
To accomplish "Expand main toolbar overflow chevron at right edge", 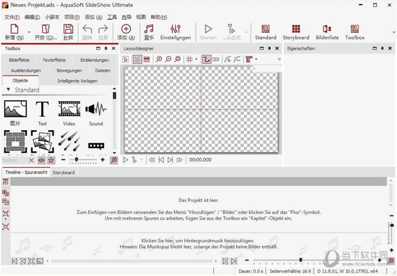I will 394,32.
